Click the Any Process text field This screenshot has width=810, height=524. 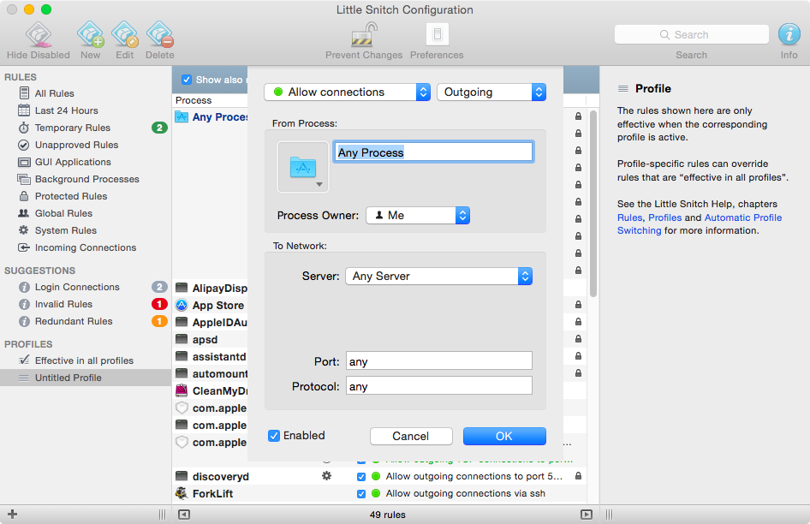pyautogui.click(x=433, y=152)
